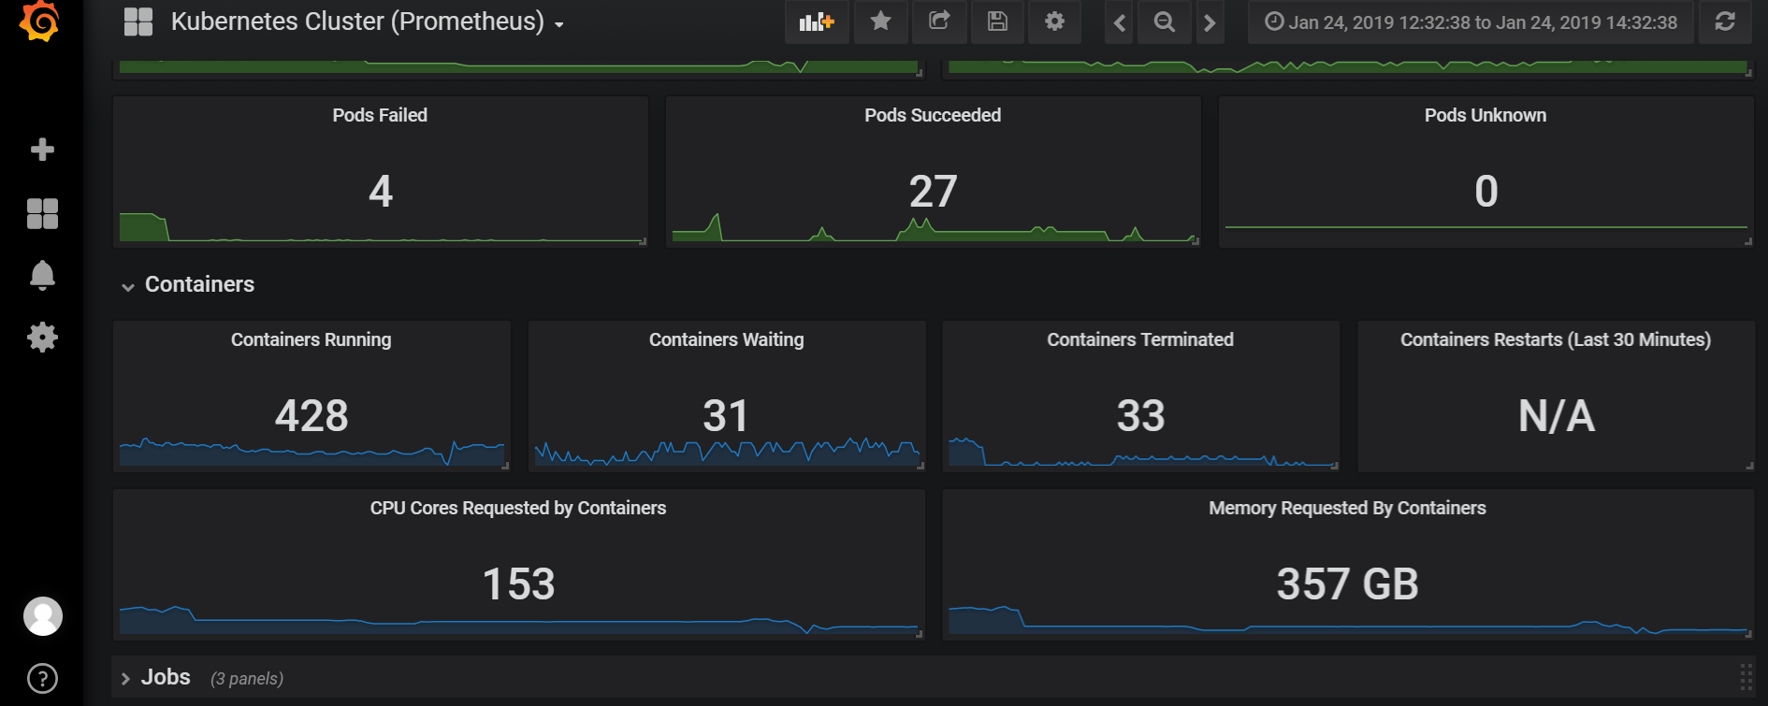Click the Containers Terminated panel resize handle
Viewport: 1768px width, 706px height.
(x=1335, y=466)
